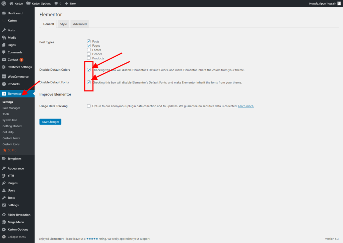
Task: Switch to the Advanced tab
Action: (x=80, y=24)
